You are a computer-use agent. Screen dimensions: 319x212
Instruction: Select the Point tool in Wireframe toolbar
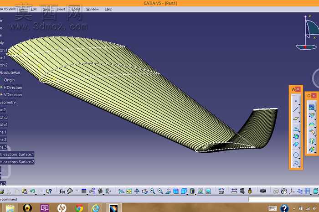tap(296, 101)
